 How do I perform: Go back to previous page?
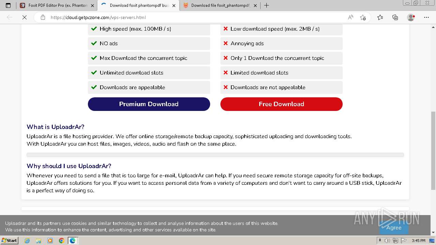[10, 17]
